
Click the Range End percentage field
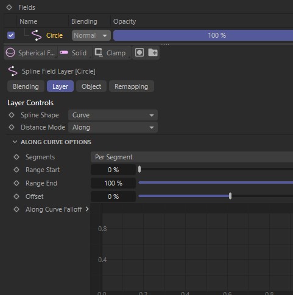[x=113, y=183]
